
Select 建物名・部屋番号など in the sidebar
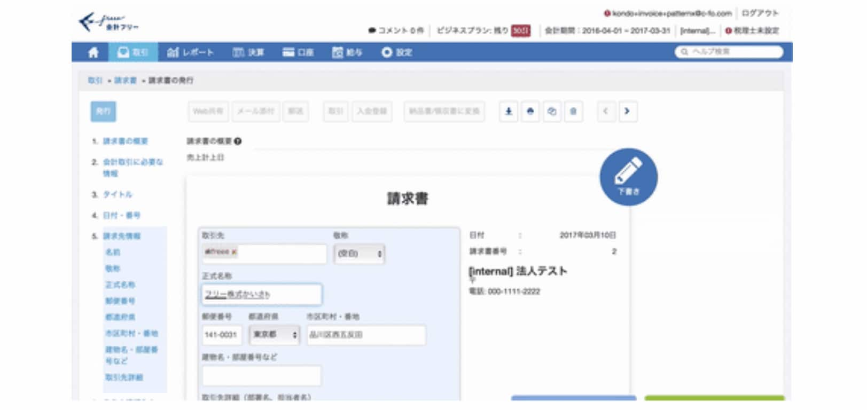point(131,355)
